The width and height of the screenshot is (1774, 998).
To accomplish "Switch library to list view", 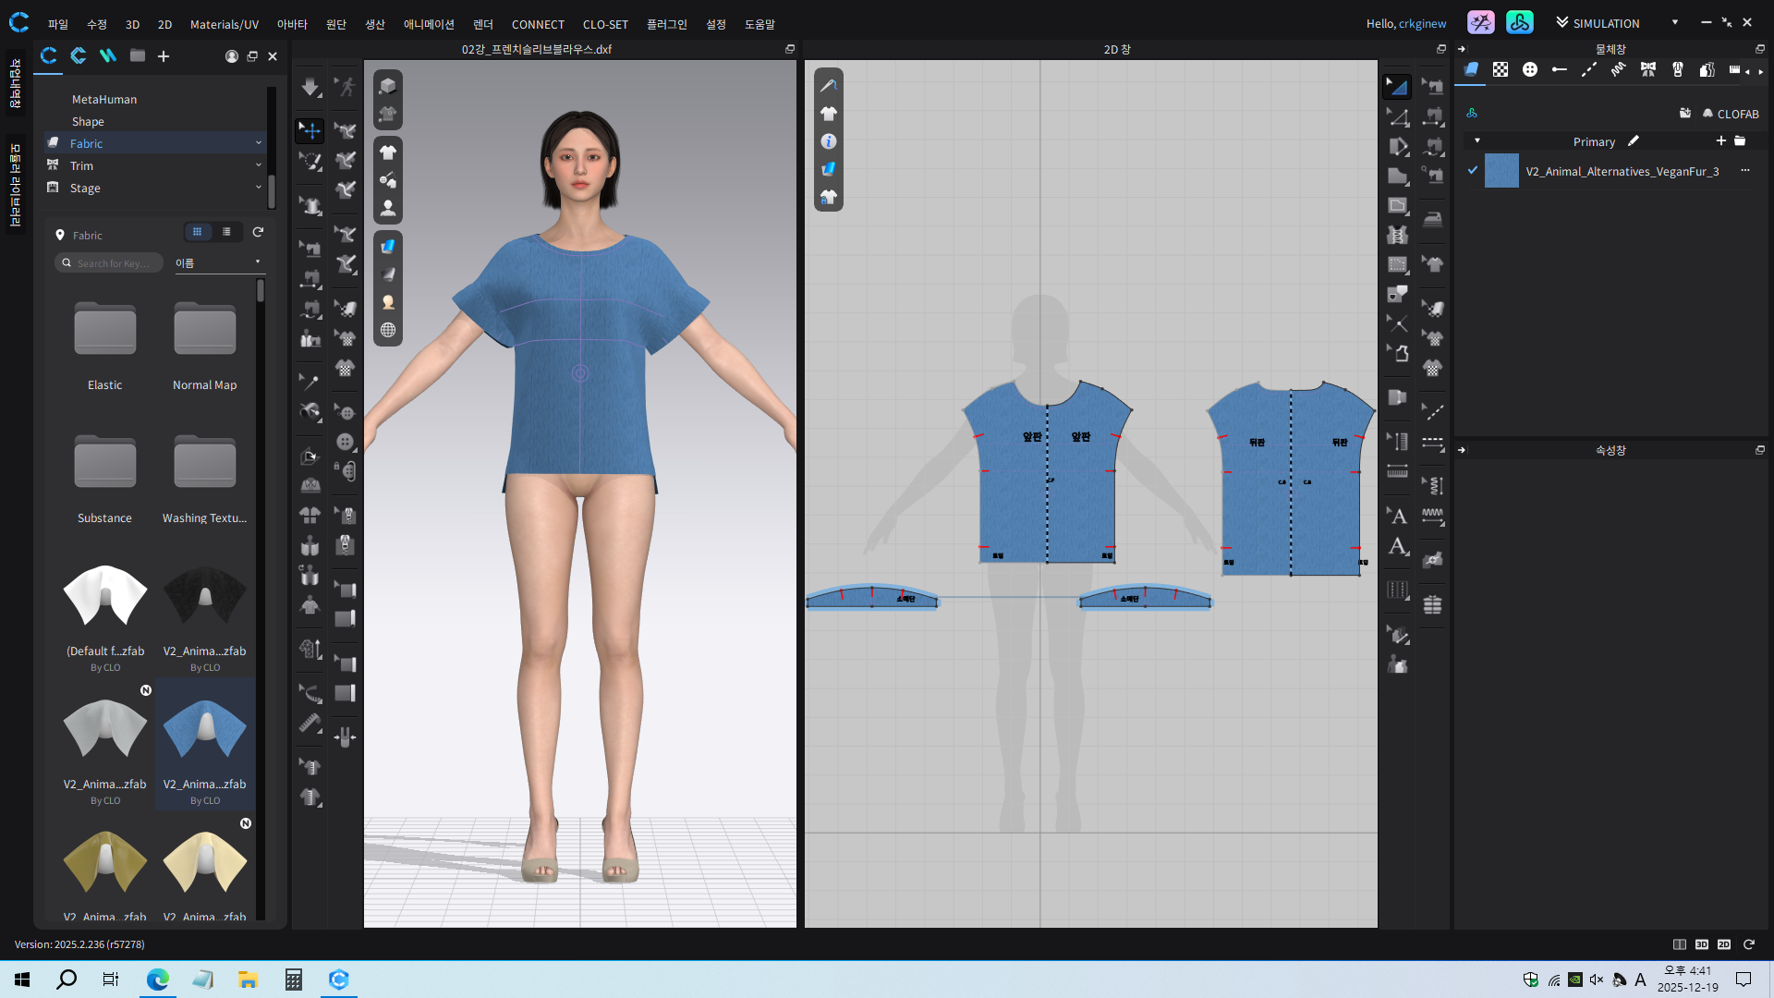I will (226, 232).
